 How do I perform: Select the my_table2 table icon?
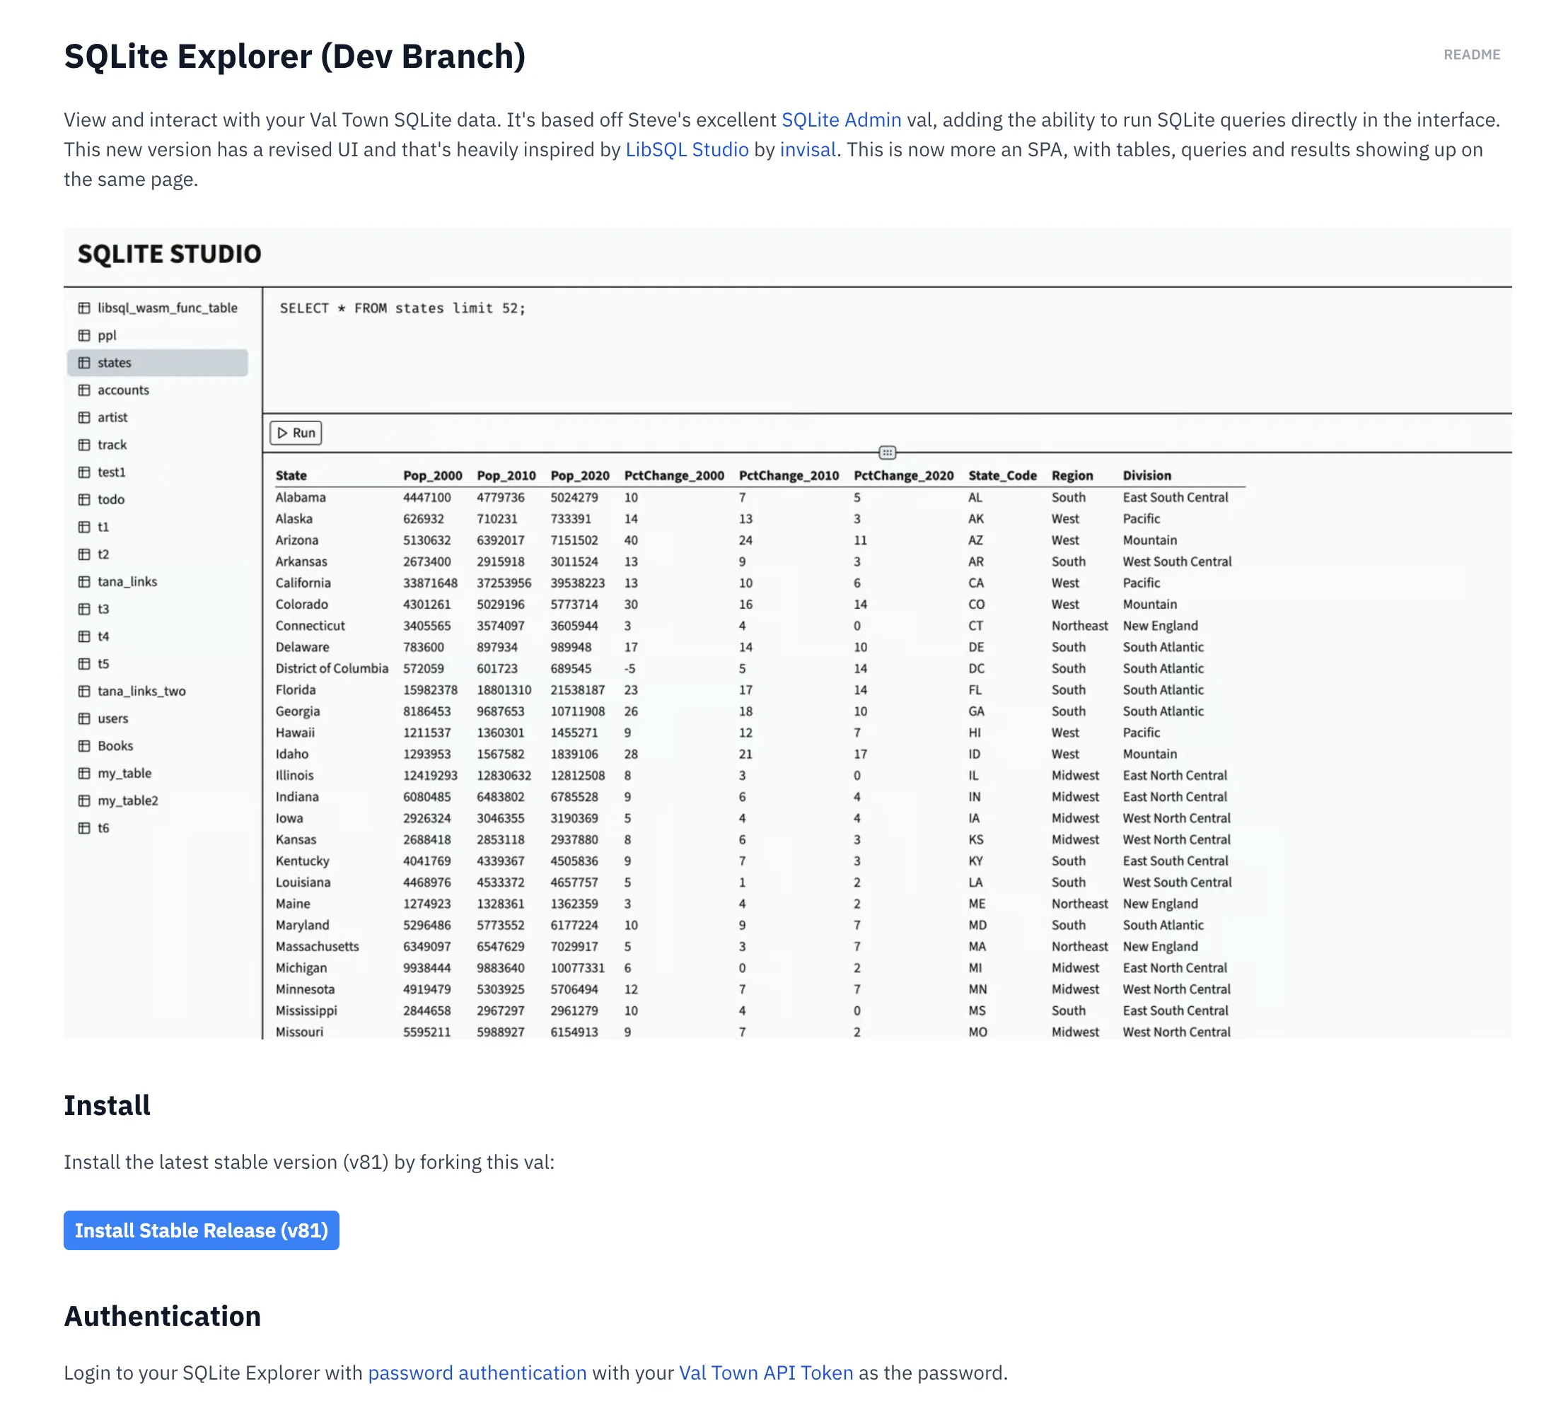[x=85, y=800]
